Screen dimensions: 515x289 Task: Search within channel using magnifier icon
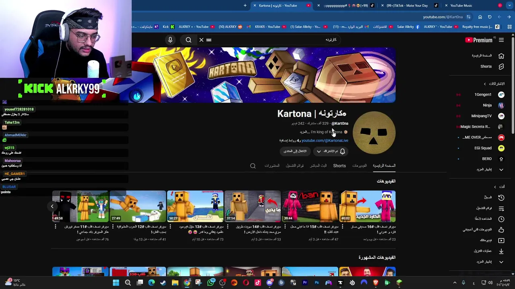click(x=253, y=166)
